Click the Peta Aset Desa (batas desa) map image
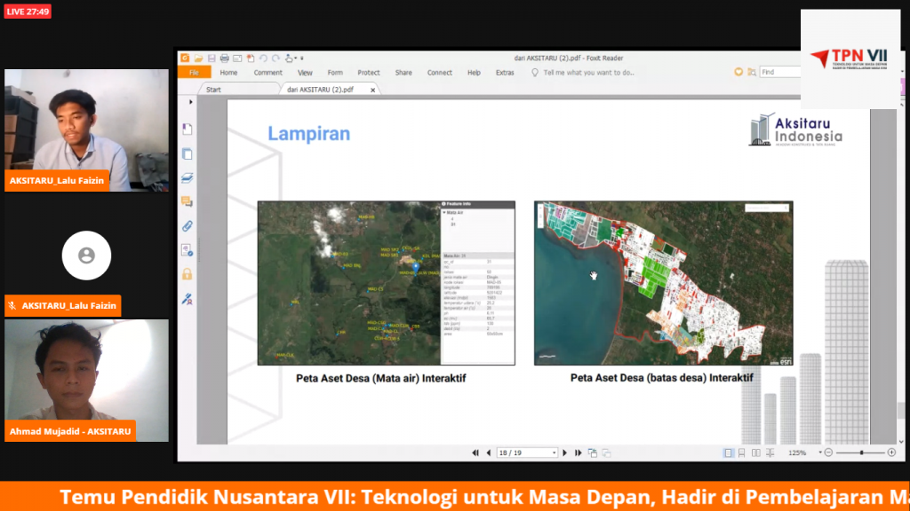The height and width of the screenshot is (511, 910). point(663,283)
